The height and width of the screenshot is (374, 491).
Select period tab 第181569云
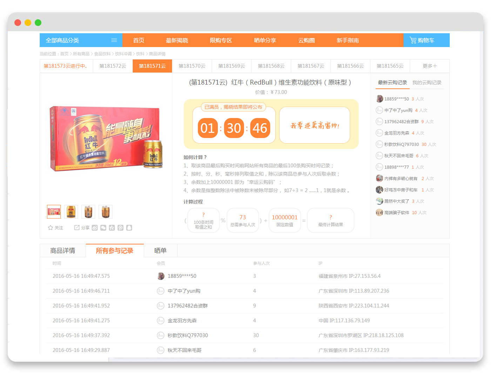pyautogui.click(x=231, y=66)
